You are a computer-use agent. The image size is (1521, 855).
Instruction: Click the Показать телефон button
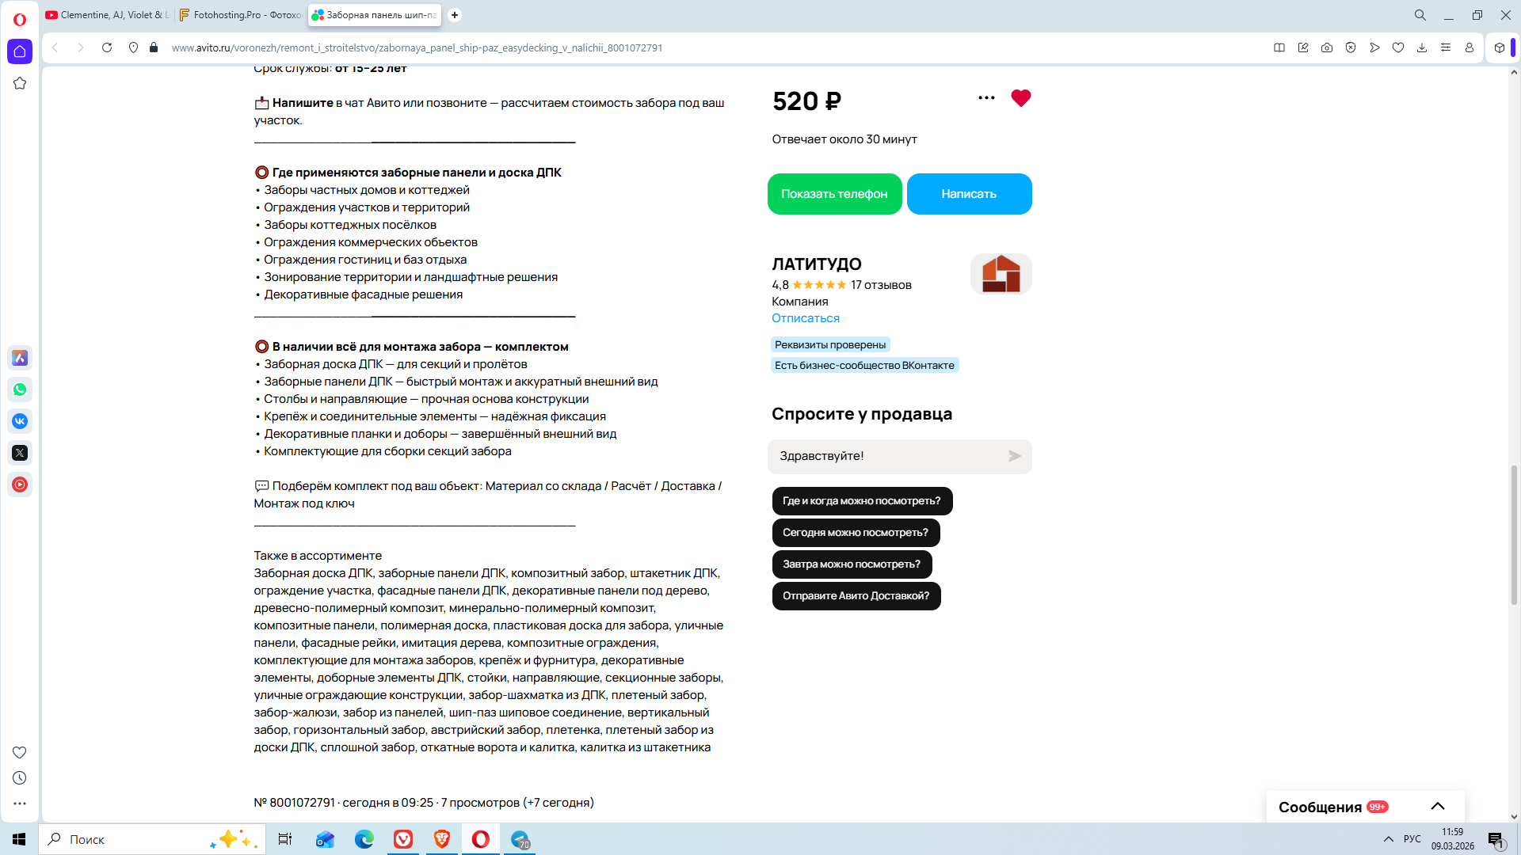point(835,194)
